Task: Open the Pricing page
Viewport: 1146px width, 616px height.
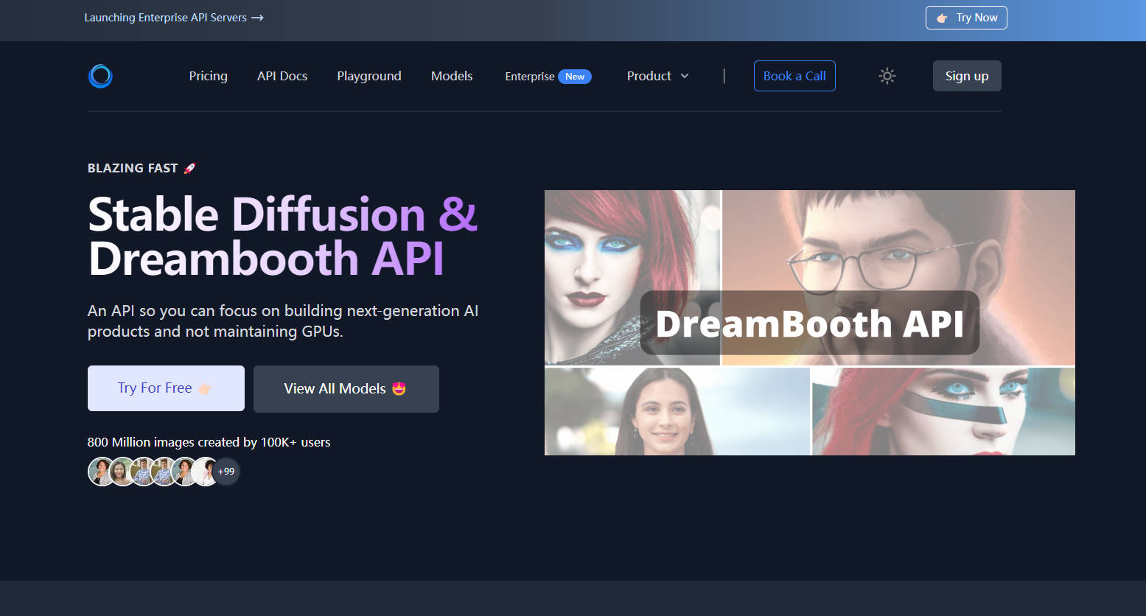Action: pos(208,76)
